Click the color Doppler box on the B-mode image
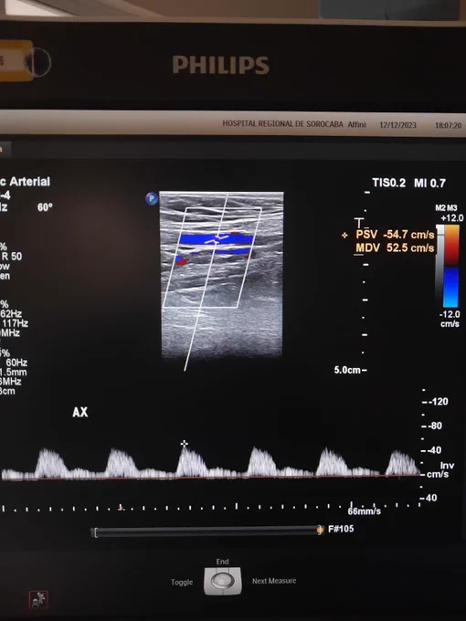Screen dimensions: 466x621 click(212, 258)
